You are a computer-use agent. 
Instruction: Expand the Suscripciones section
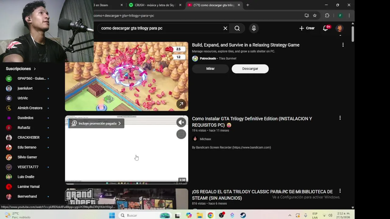[21, 69]
